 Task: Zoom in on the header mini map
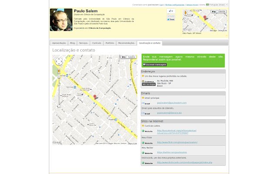185,18
